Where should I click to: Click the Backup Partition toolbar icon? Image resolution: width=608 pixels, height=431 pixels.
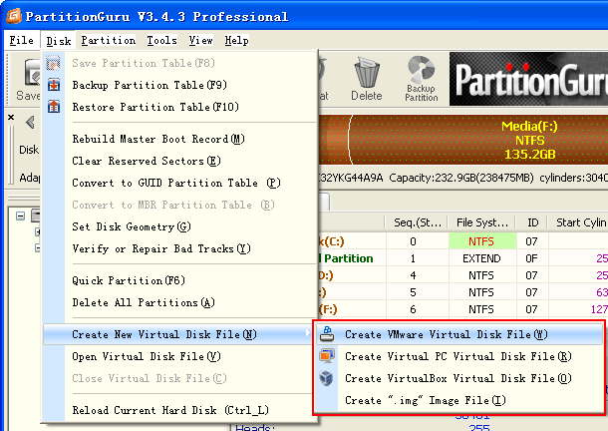pos(421,69)
